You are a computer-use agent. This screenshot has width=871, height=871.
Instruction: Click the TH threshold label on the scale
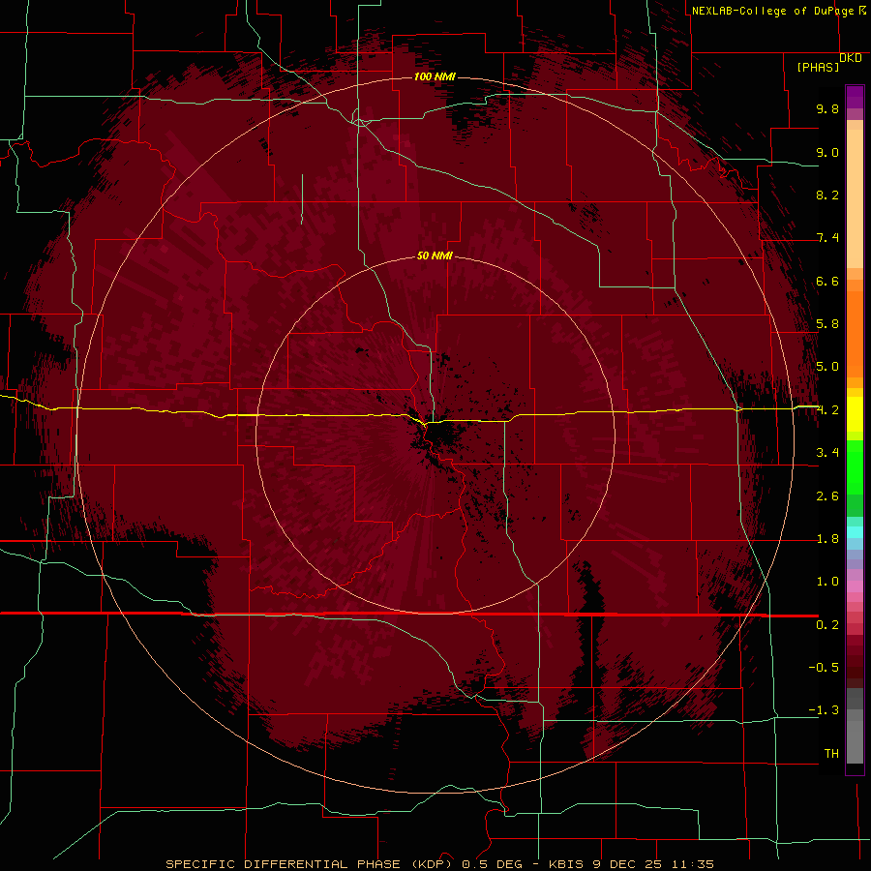coord(831,754)
